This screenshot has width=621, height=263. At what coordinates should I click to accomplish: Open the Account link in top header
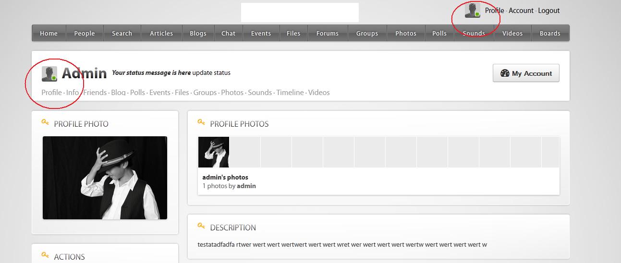(x=521, y=11)
